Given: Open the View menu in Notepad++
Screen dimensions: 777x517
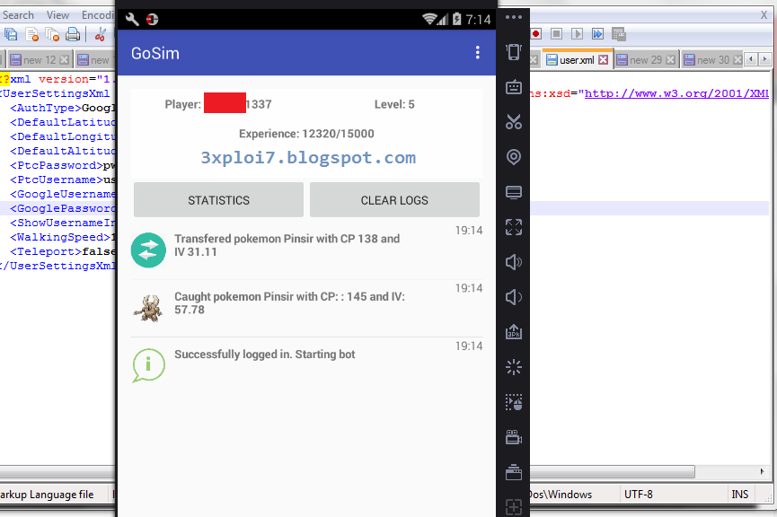Looking at the screenshot, I should click(x=57, y=15).
